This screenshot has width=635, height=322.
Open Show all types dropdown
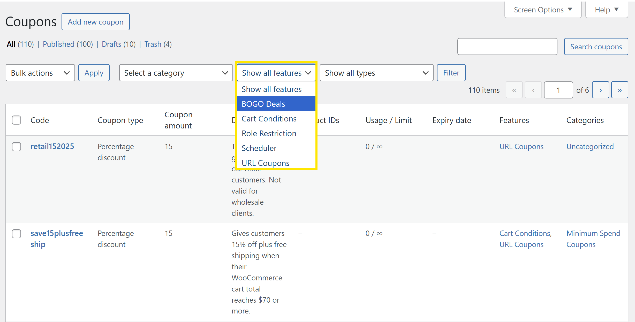pos(376,73)
